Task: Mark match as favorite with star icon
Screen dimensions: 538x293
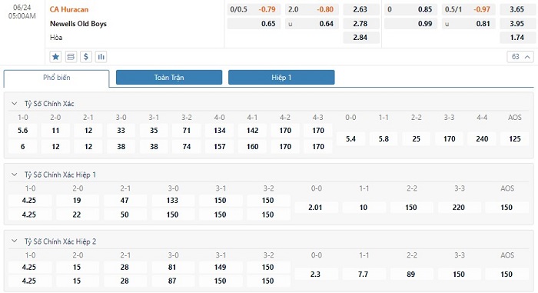Action: [55, 57]
